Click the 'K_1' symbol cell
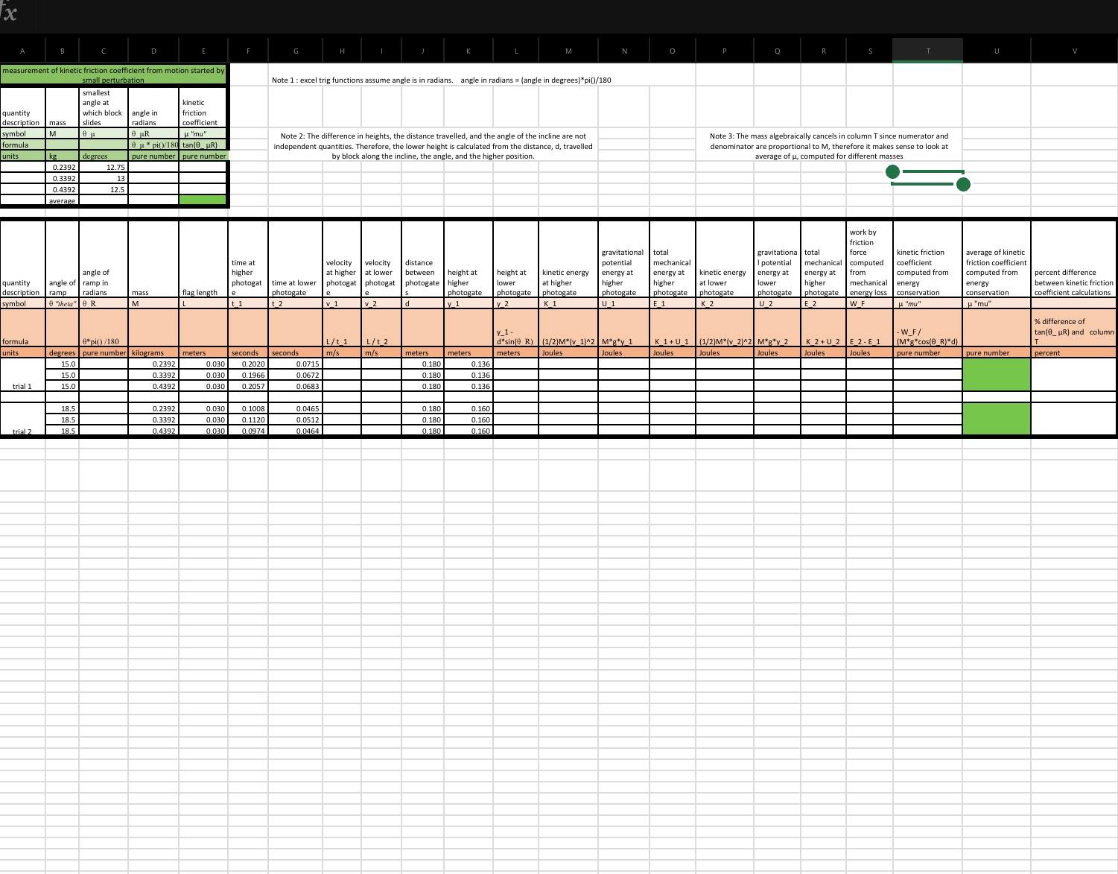The width and height of the screenshot is (1118, 874). 568,304
